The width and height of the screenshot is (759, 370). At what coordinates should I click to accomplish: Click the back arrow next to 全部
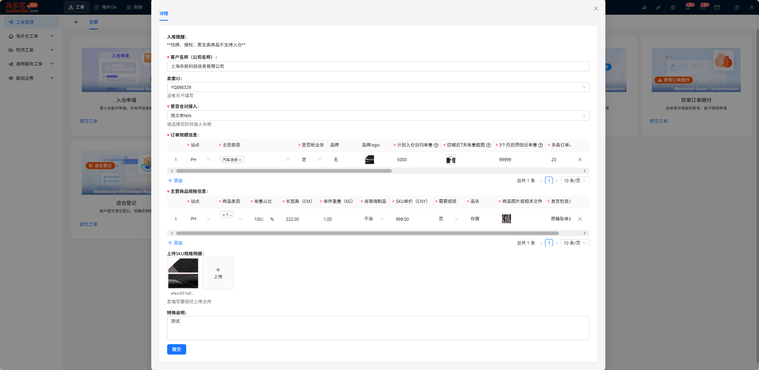76,22
